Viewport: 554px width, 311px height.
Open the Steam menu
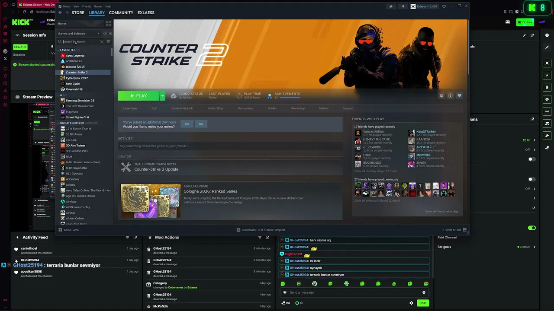[66, 6]
